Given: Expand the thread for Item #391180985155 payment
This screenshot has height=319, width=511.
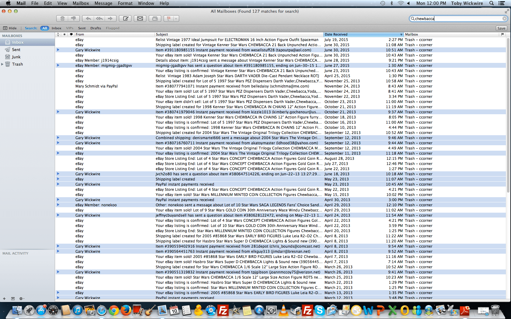Looking at the screenshot, I should [58, 50].
